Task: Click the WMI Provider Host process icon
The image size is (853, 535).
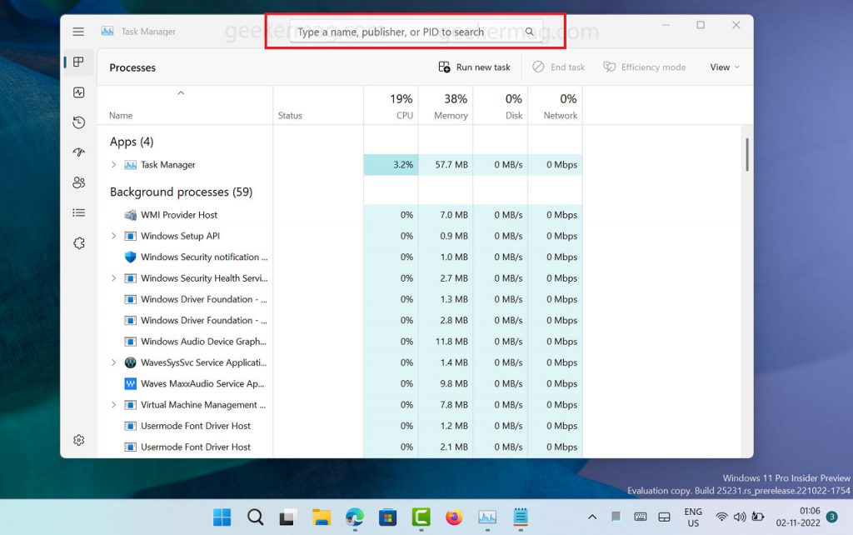Action: tap(131, 215)
